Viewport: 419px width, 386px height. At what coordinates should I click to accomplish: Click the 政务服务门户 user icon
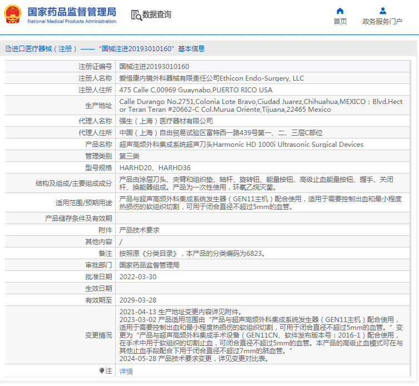coord(383,11)
